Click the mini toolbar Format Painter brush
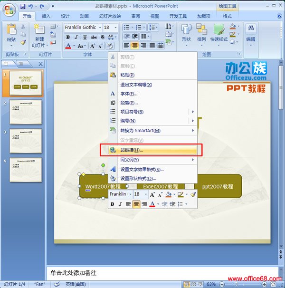285x288 pixels. [193, 194]
